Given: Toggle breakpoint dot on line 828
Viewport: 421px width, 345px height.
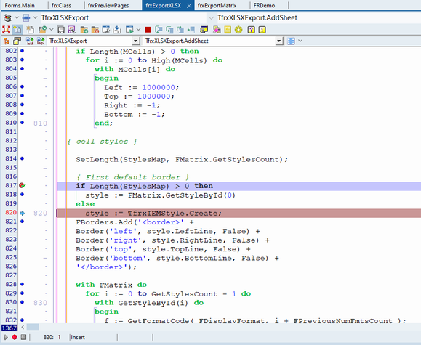Looking at the screenshot, I should tap(23, 284).
